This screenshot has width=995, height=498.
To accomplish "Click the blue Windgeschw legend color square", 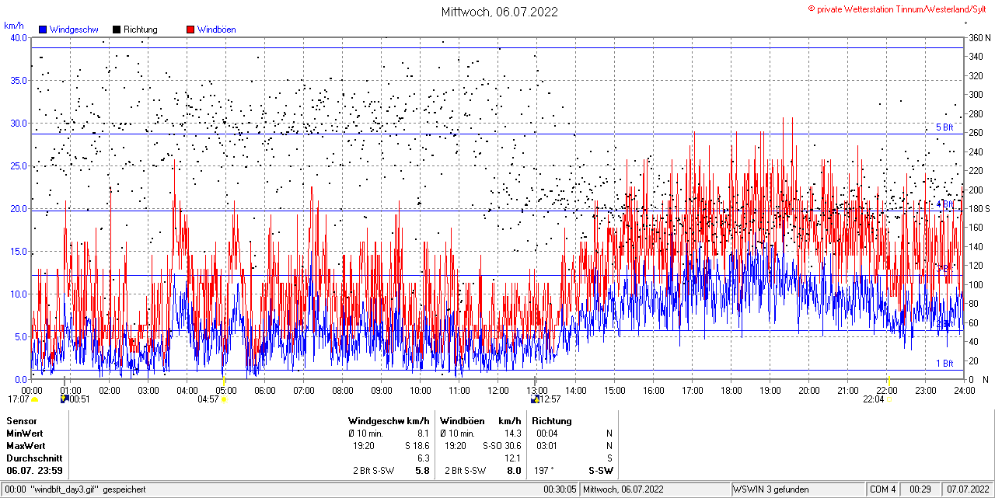I will [44, 30].
